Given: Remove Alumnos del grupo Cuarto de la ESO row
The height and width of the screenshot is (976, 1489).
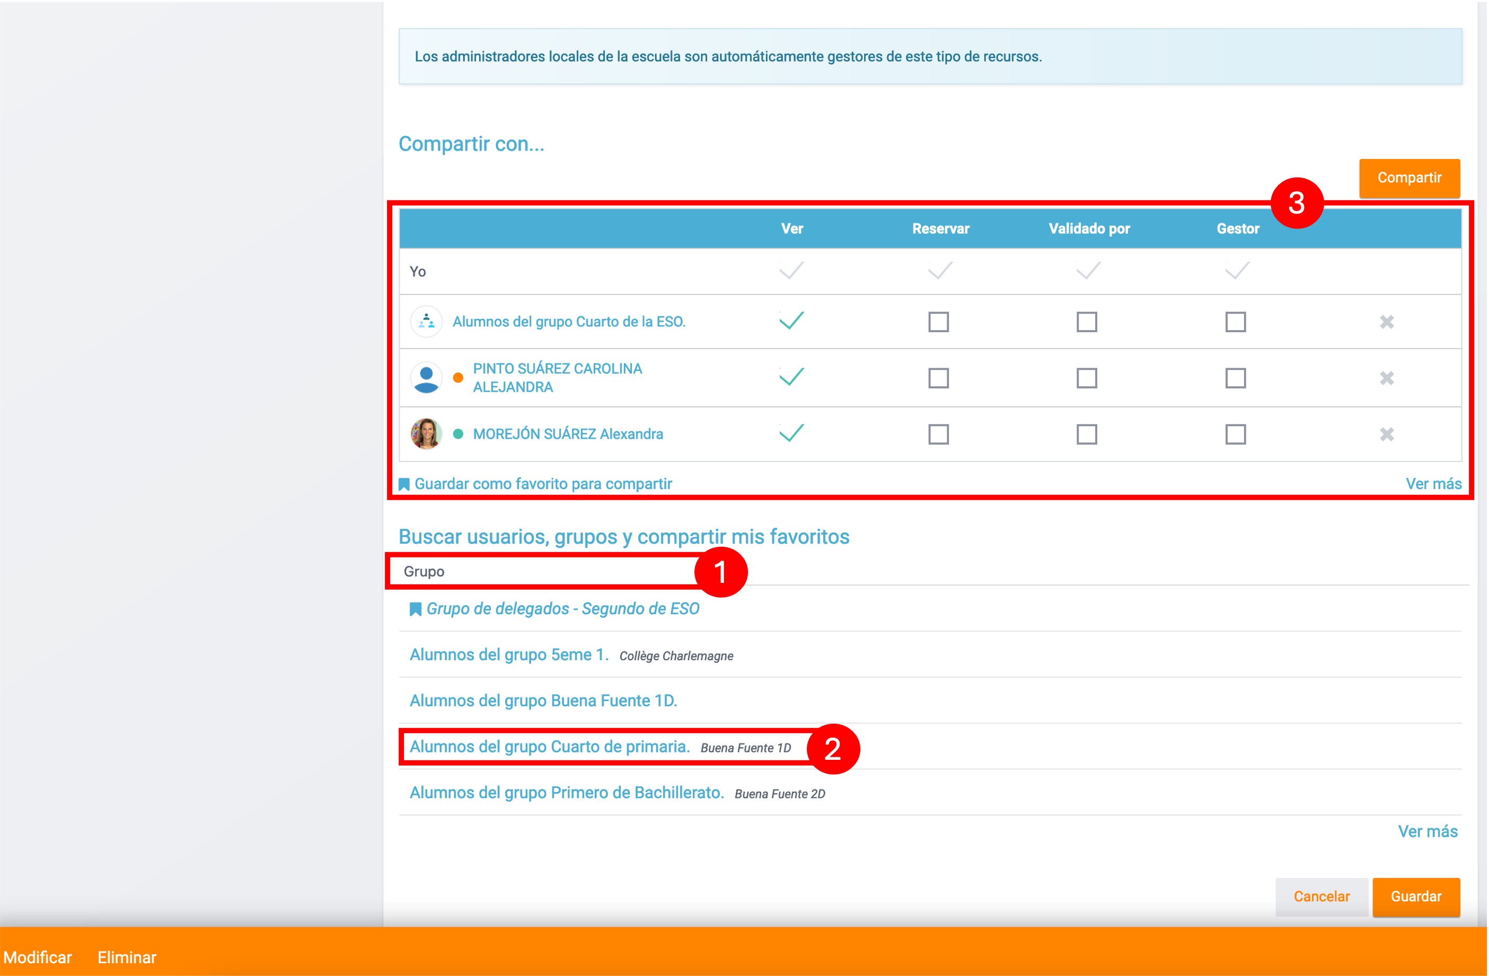Looking at the screenshot, I should (1386, 322).
